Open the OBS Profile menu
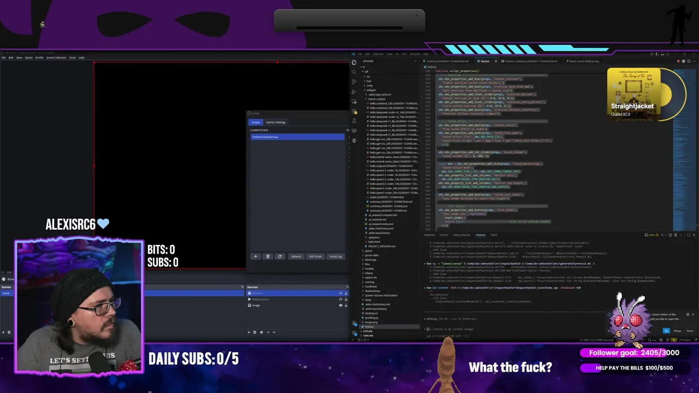Screen dimensions: 699x393 tap(39, 57)
